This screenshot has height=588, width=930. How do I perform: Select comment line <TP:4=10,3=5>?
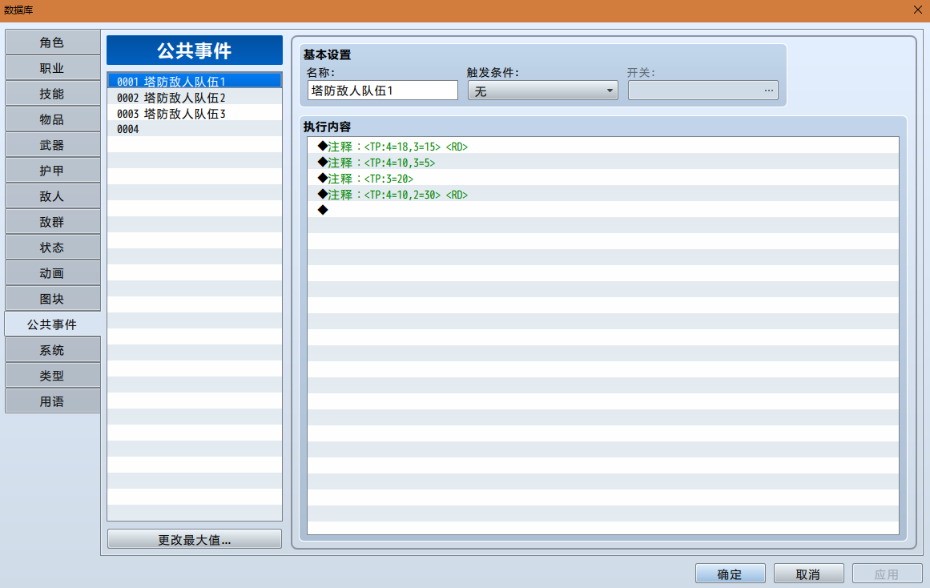[x=602, y=162]
